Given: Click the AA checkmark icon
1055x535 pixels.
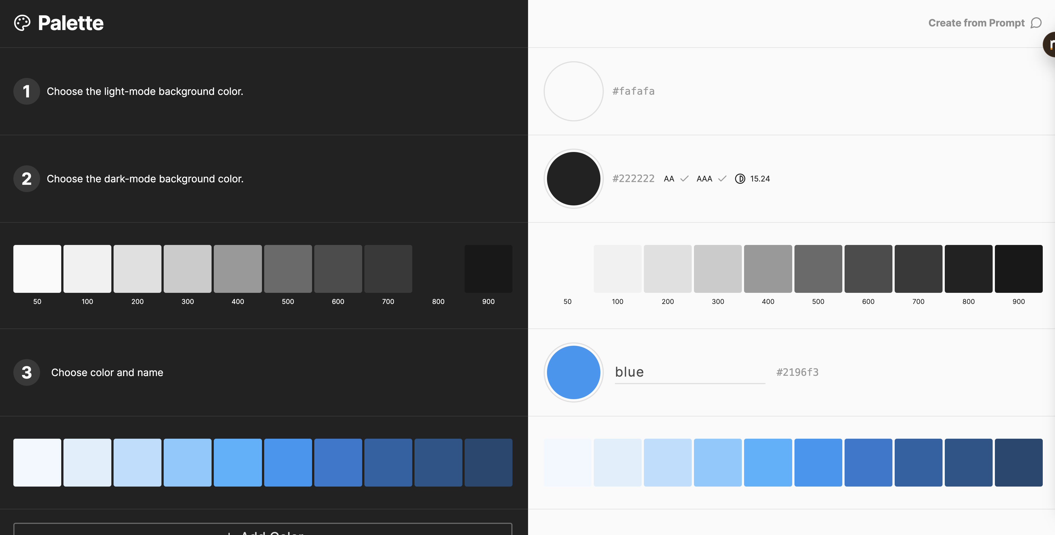Looking at the screenshot, I should pyautogui.click(x=684, y=179).
